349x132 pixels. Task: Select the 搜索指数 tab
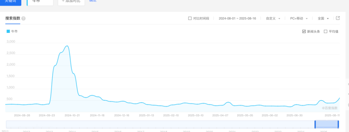click(13, 18)
